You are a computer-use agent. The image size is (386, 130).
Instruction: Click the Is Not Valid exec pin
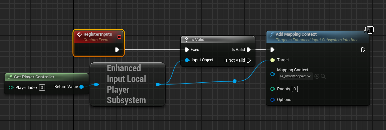click(249, 60)
